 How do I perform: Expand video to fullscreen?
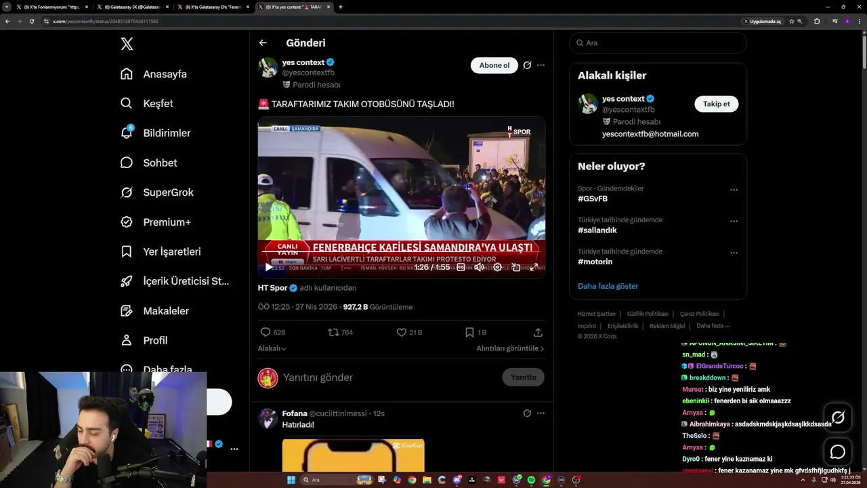(534, 267)
